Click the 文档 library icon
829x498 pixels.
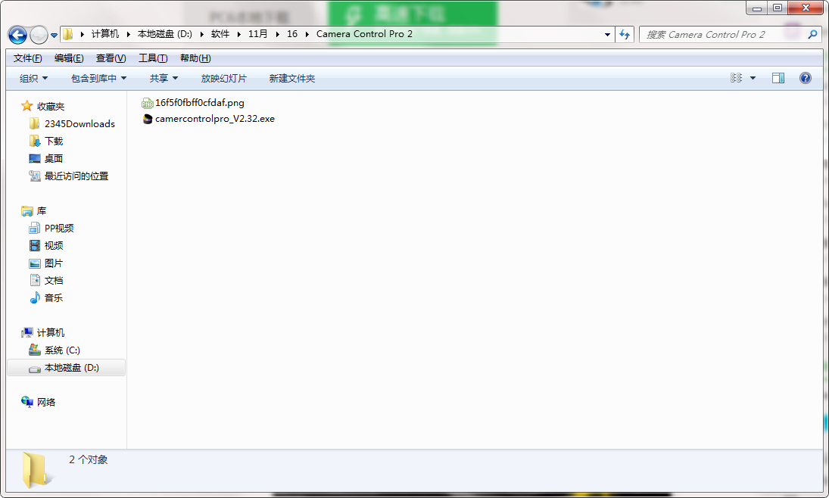pyautogui.click(x=35, y=280)
